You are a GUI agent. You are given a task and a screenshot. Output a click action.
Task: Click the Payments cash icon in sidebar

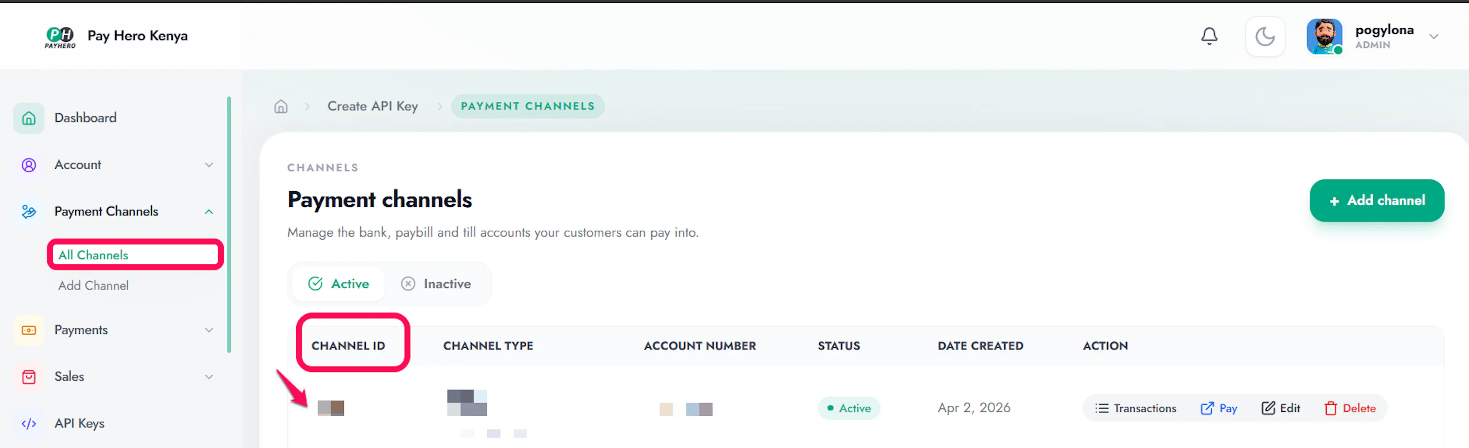pos(29,330)
